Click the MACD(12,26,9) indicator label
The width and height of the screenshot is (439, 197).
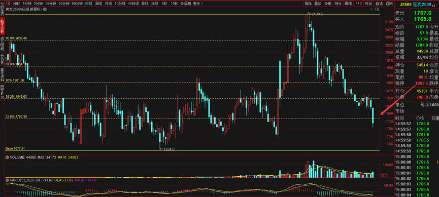tap(22, 180)
